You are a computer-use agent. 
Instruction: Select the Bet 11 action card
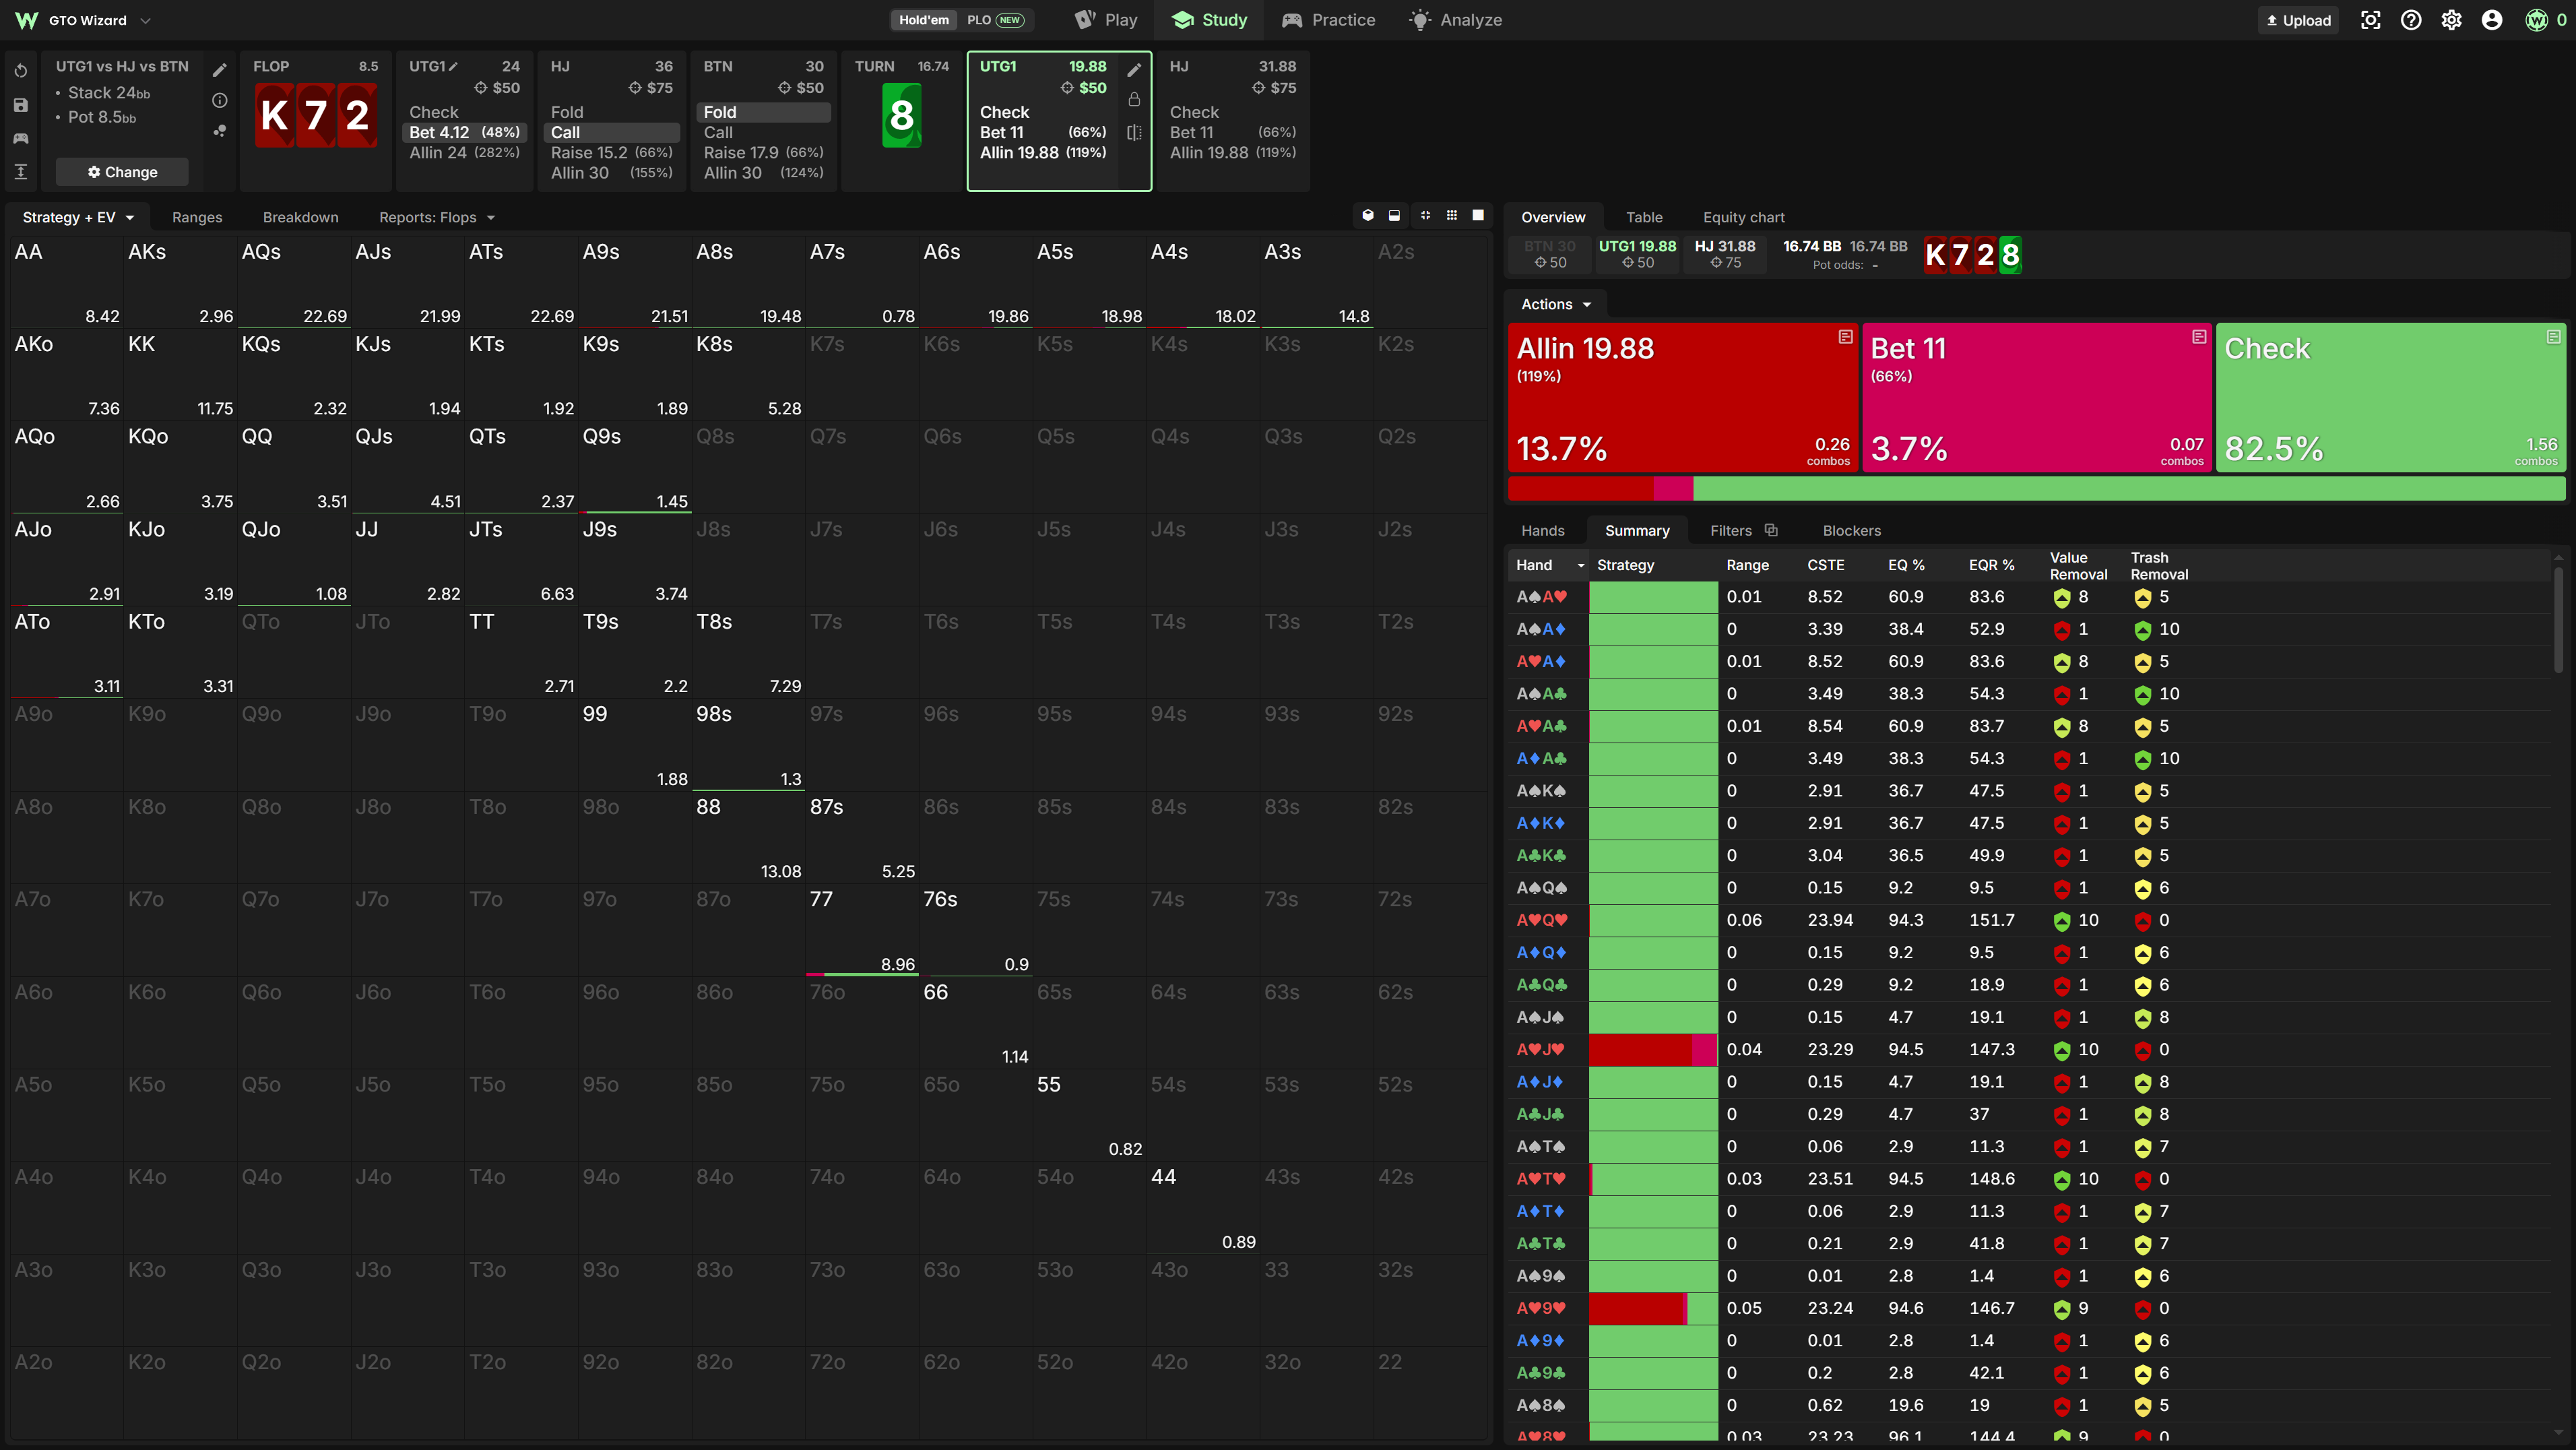tap(2036, 397)
